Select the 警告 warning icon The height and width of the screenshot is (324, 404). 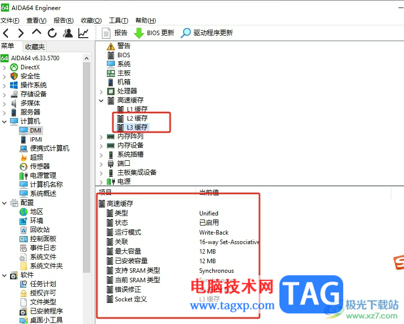(x=111, y=46)
